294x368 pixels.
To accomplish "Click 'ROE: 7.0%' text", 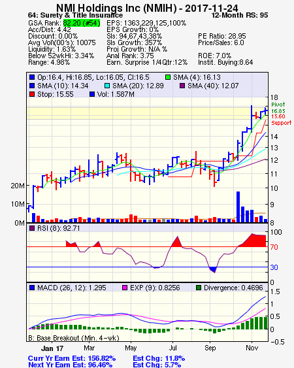I will pos(215,56).
